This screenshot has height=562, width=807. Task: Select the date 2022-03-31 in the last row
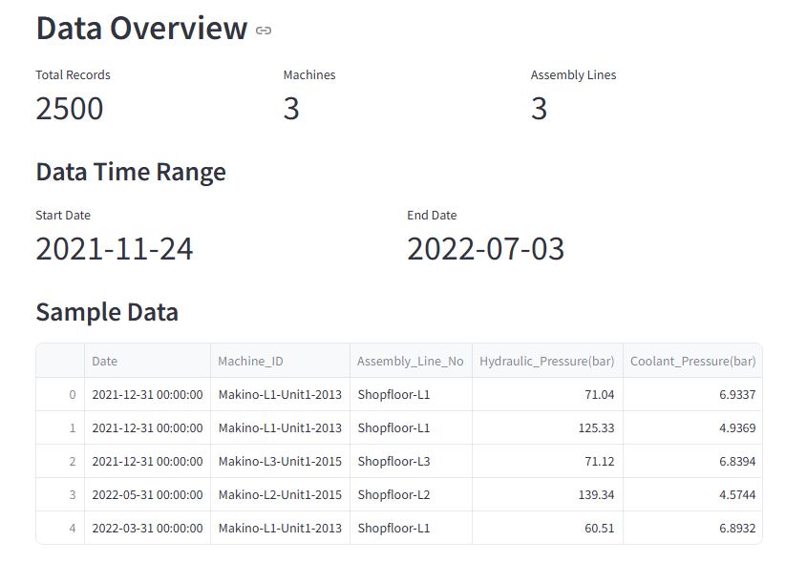(146, 528)
